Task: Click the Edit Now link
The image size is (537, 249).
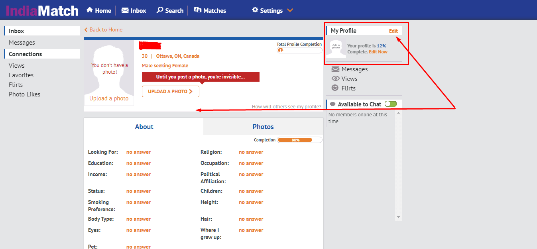Action: point(378,52)
